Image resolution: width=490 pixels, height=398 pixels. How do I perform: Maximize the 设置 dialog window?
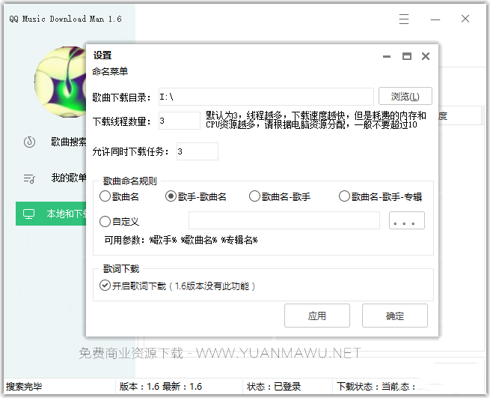(x=407, y=56)
